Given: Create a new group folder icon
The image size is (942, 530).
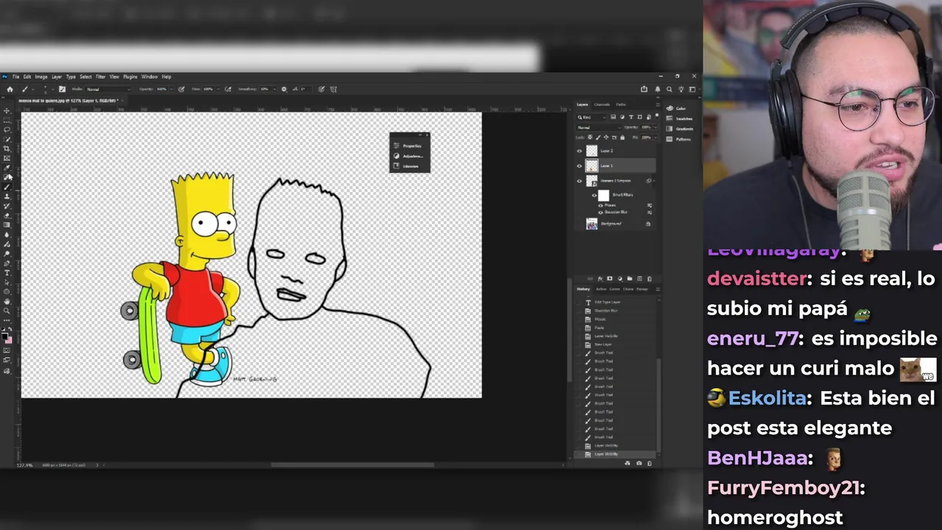Looking at the screenshot, I should coord(630,278).
